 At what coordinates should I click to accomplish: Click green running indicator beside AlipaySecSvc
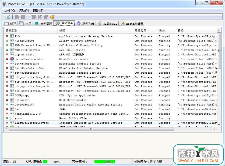coord(7,41)
